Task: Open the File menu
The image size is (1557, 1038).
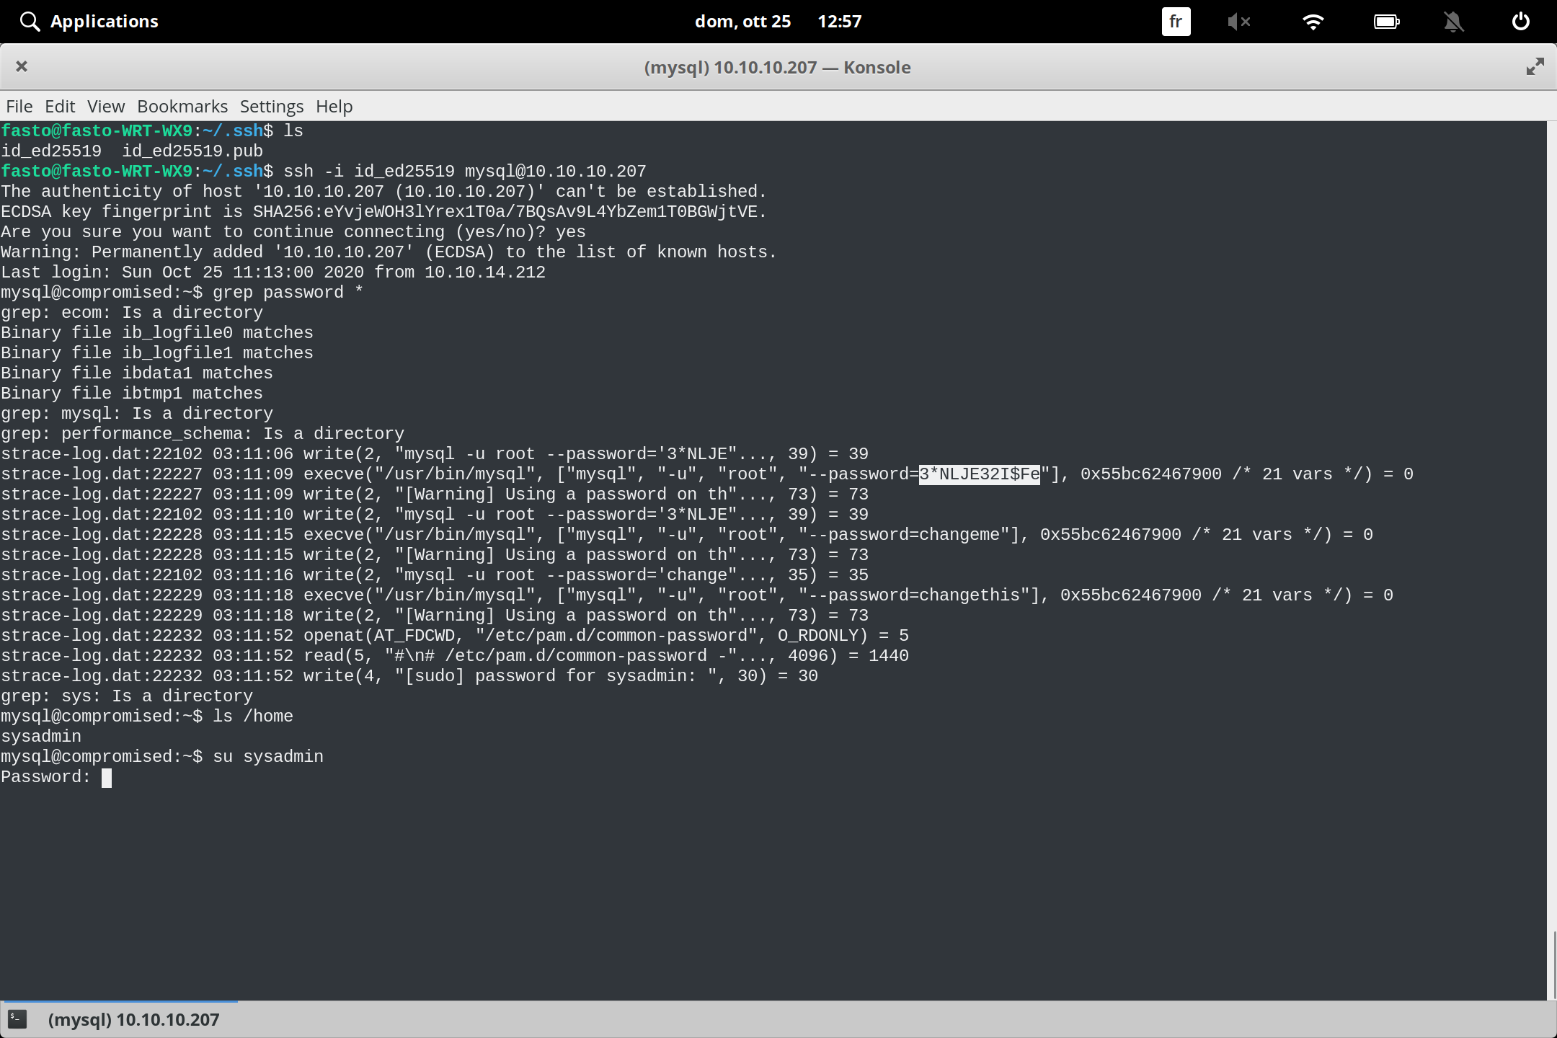Action: click(19, 106)
